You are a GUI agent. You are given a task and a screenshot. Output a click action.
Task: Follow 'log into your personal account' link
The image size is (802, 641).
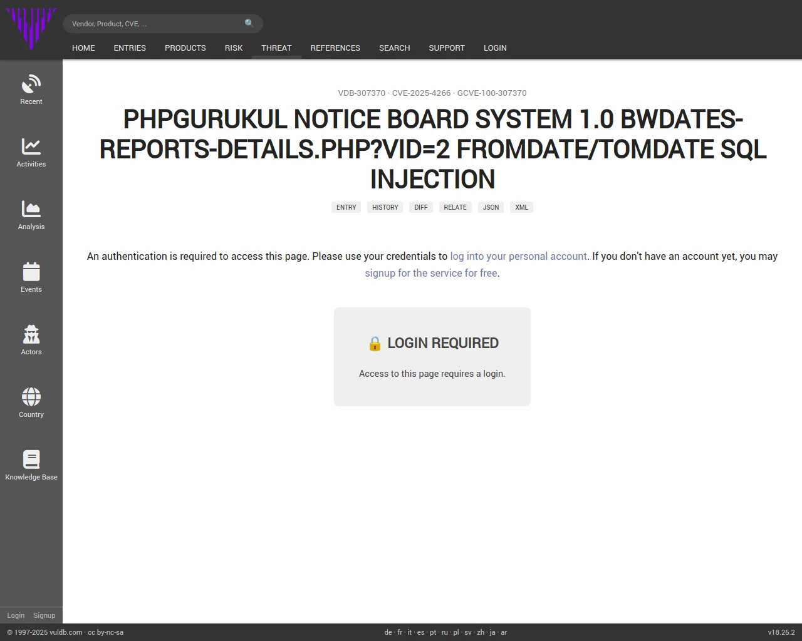(x=519, y=256)
